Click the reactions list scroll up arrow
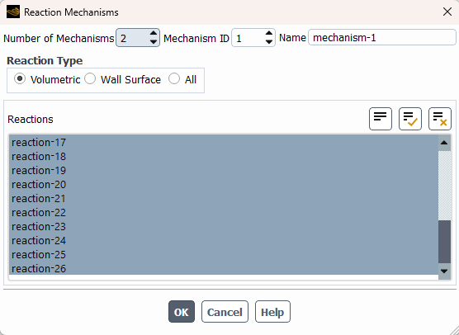Viewport: 459px width, 335px height. tap(444, 143)
